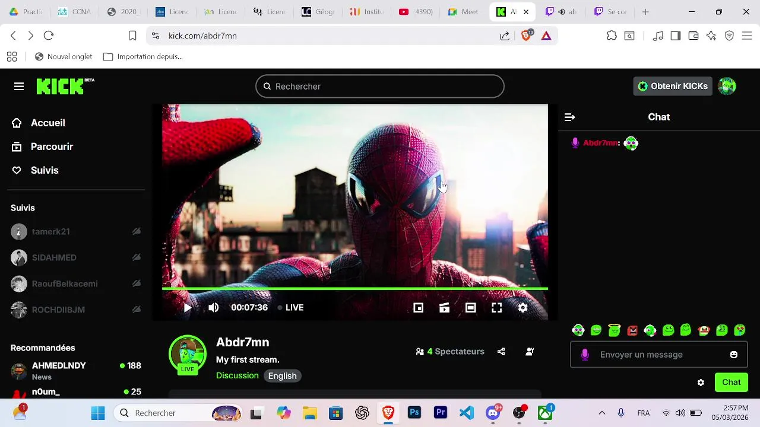Open browser extensions puzzle icon

click(612, 36)
